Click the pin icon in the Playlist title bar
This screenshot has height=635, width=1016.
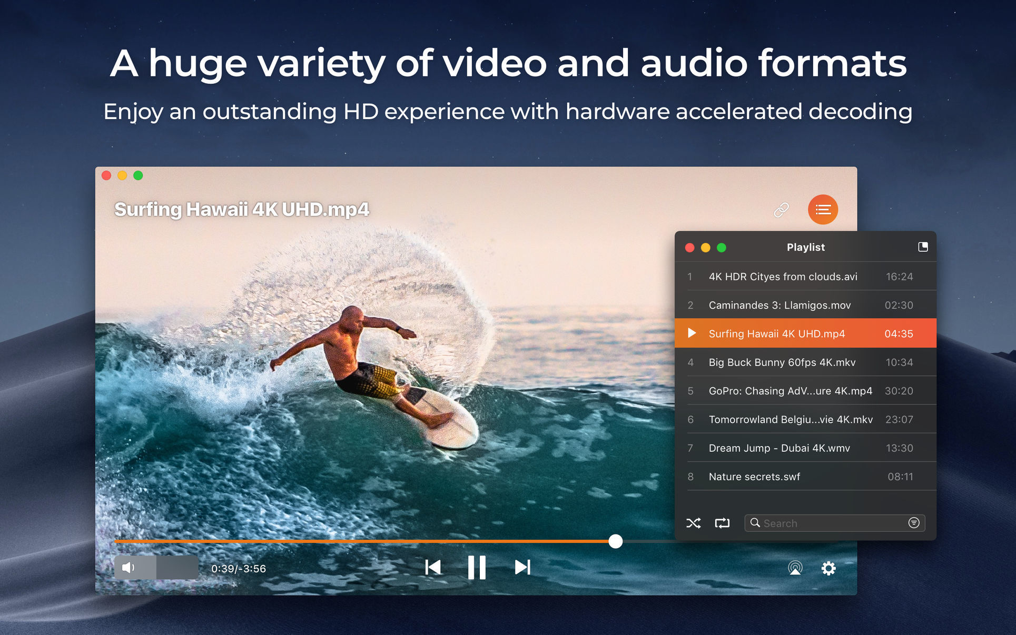pos(923,247)
